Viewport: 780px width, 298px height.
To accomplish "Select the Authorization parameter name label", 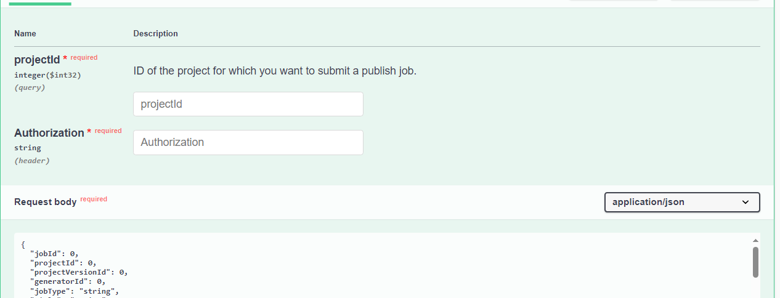I will click(x=49, y=133).
